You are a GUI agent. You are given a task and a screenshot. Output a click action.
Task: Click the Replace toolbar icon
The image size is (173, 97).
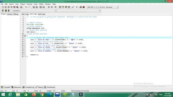37,7
